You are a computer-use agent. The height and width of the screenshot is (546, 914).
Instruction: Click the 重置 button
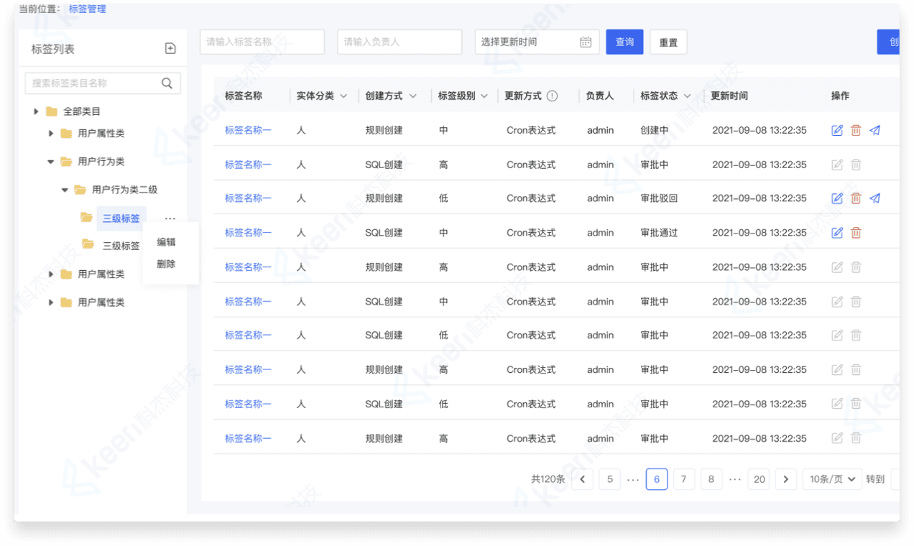click(668, 42)
